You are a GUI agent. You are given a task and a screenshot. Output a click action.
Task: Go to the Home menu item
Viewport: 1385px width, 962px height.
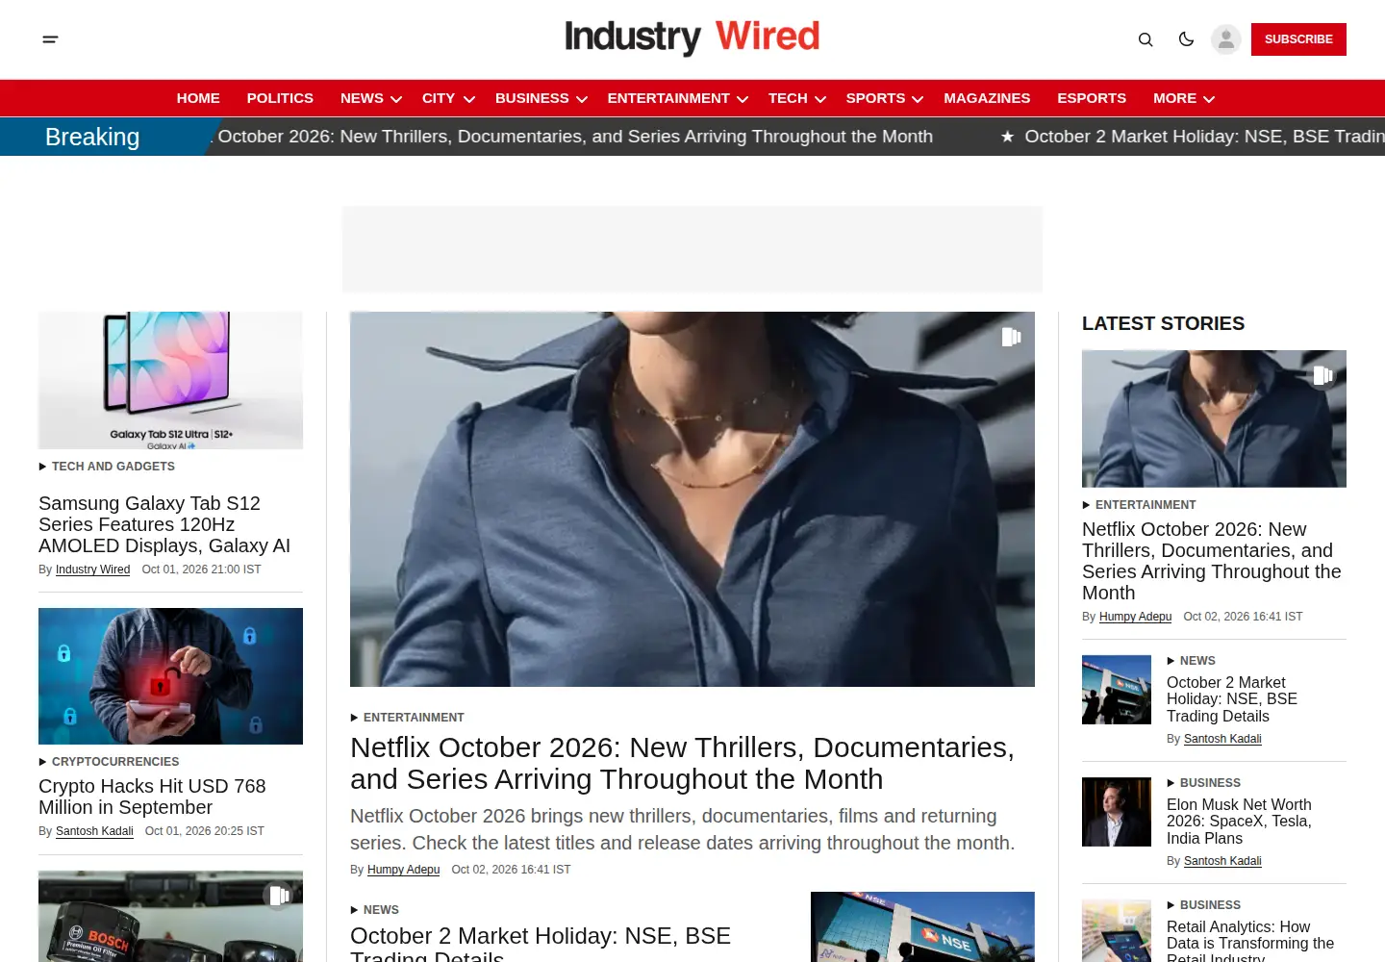[198, 98]
